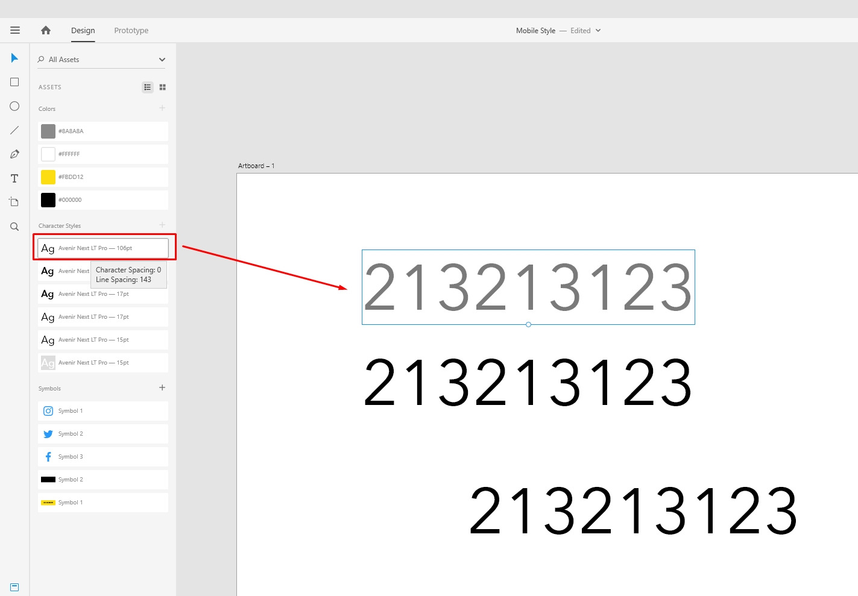Click the Artboard – 1 label
This screenshot has width=858, height=596.
pos(256,166)
